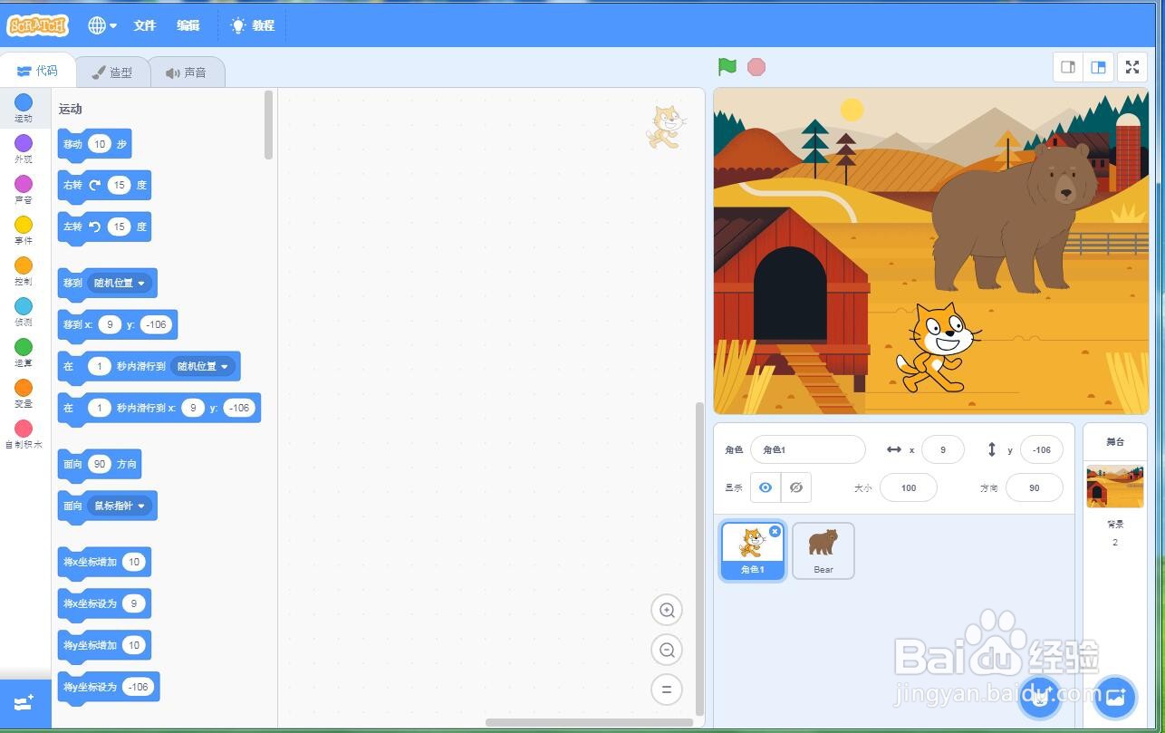Click the red stop button
Image resolution: width=1165 pixels, height=733 pixels.
(x=756, y=67)
